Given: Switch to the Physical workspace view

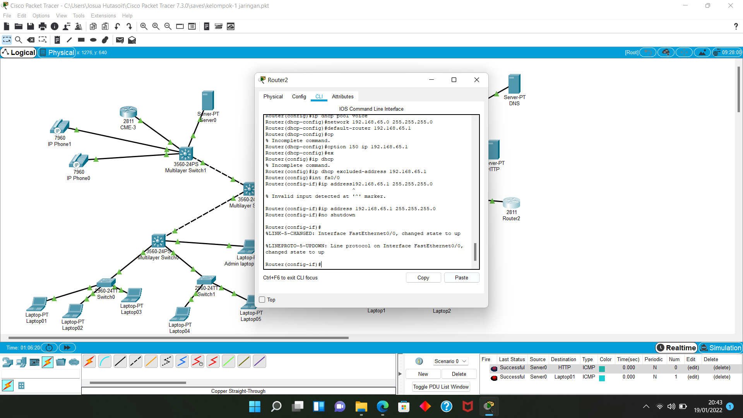Looking at the screenshot, I should (x=57, y=52).
